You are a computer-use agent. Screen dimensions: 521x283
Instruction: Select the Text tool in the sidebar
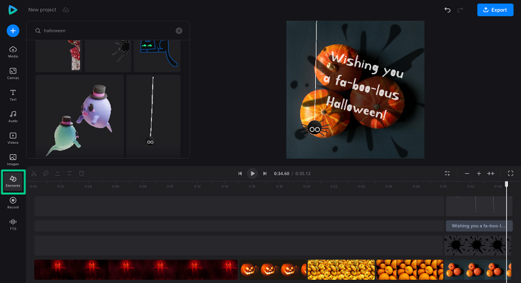[13, 95]
